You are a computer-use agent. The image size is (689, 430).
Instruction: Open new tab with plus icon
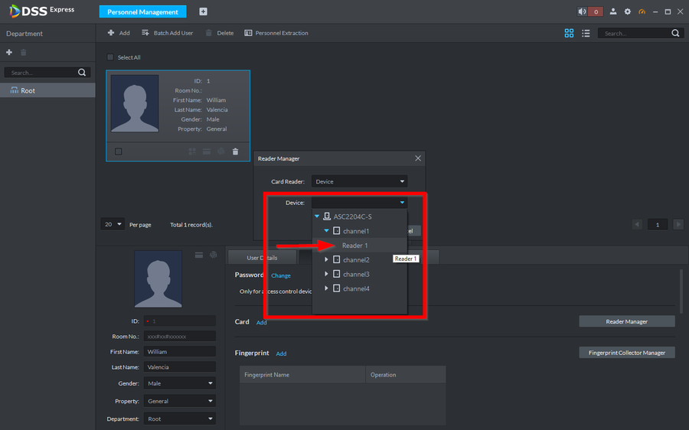pos(203,12)
